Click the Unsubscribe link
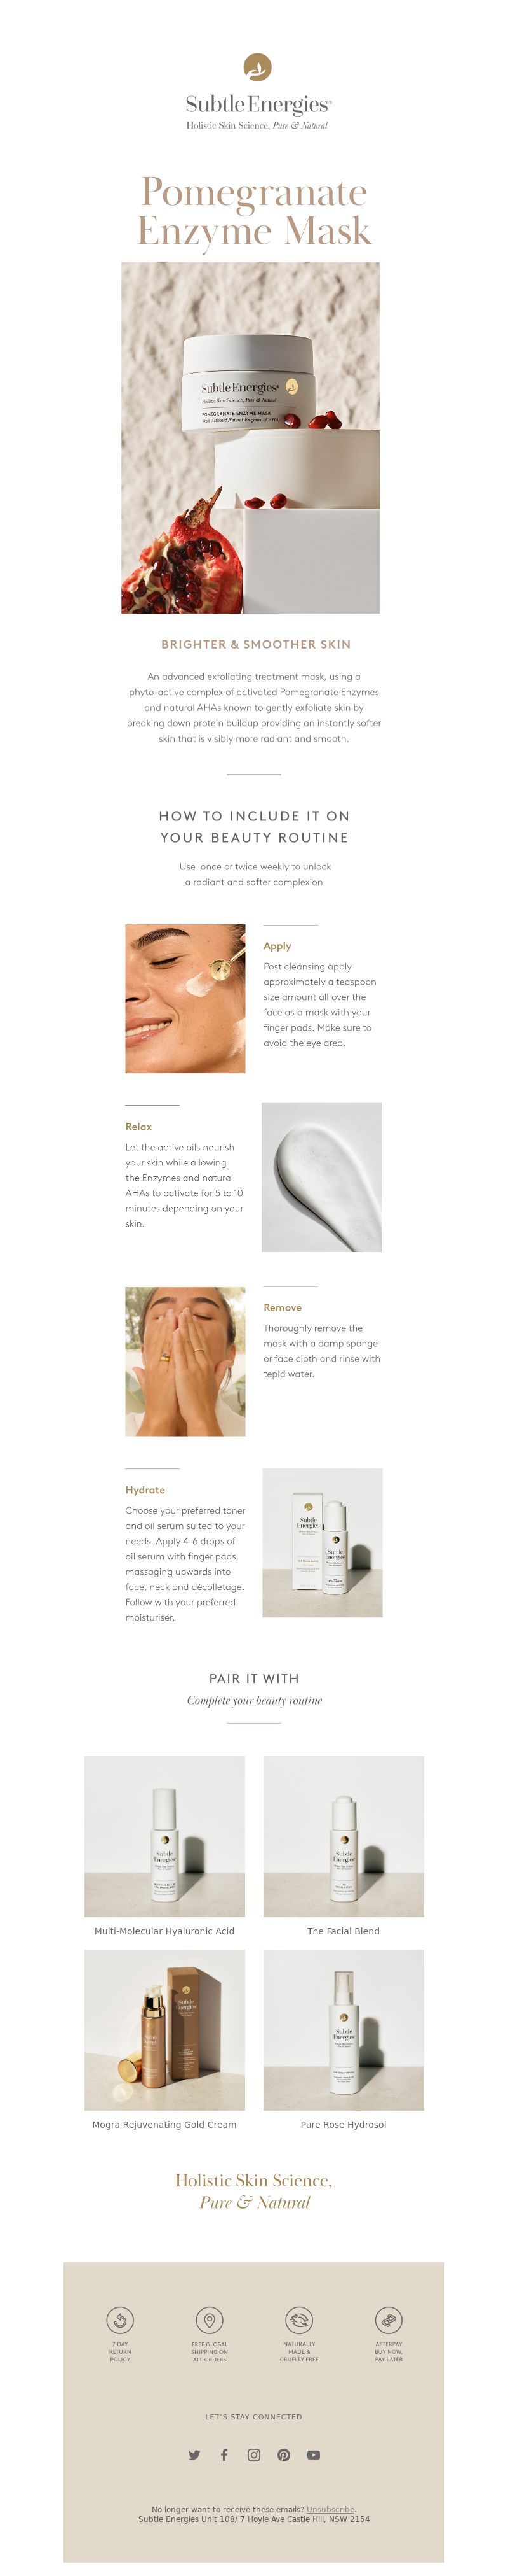 pyautogui.click(x=330, y=2509)
